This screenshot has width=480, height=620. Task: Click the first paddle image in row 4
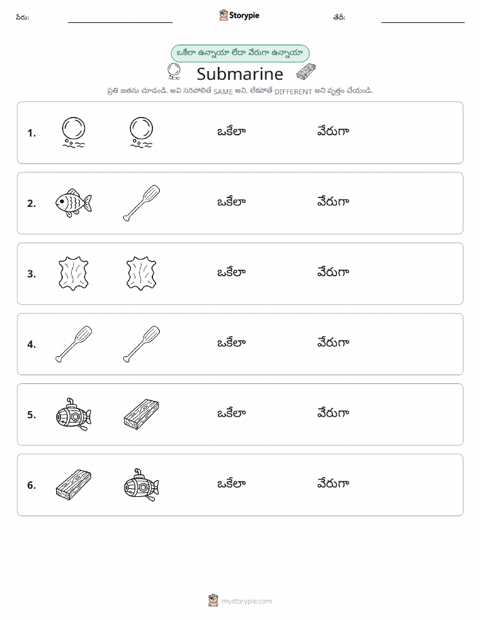tap(74, 344)
